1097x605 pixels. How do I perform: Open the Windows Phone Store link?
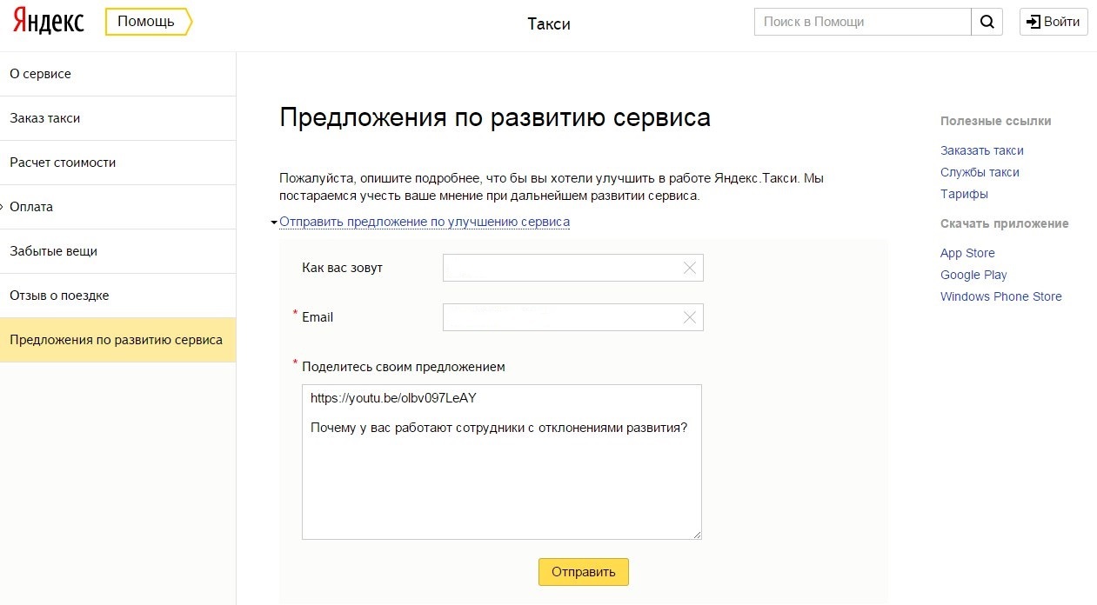[x=1000, y=296]
